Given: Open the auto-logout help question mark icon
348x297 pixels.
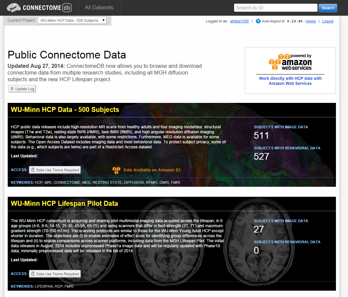Looking at the screenshot, I should [258, 21].
